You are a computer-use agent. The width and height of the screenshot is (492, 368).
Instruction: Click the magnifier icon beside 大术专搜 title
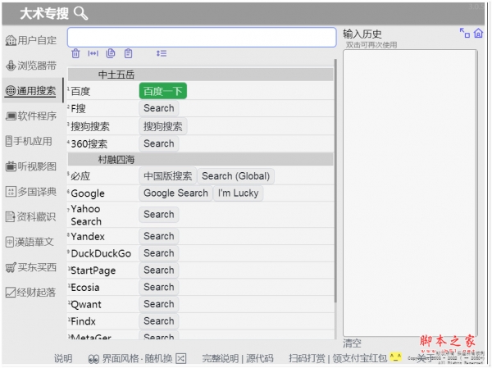[80, 13]
